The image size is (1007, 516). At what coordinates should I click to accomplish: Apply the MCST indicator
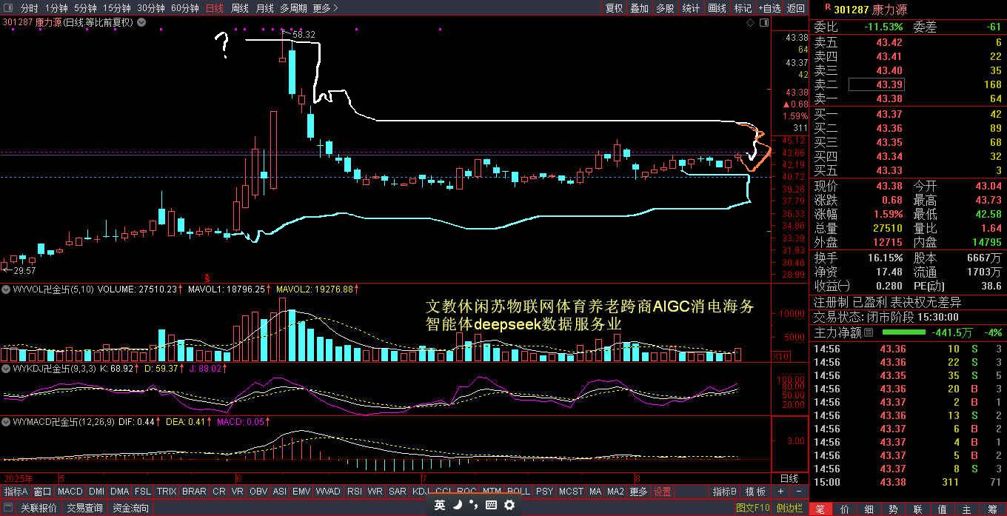click(571, 492)
